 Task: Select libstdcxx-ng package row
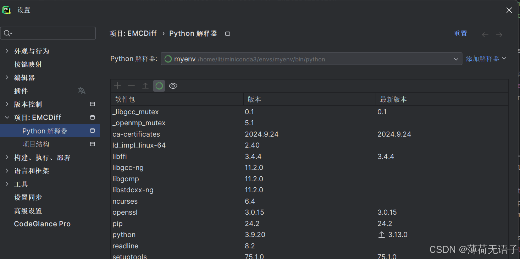coord(309,190)
